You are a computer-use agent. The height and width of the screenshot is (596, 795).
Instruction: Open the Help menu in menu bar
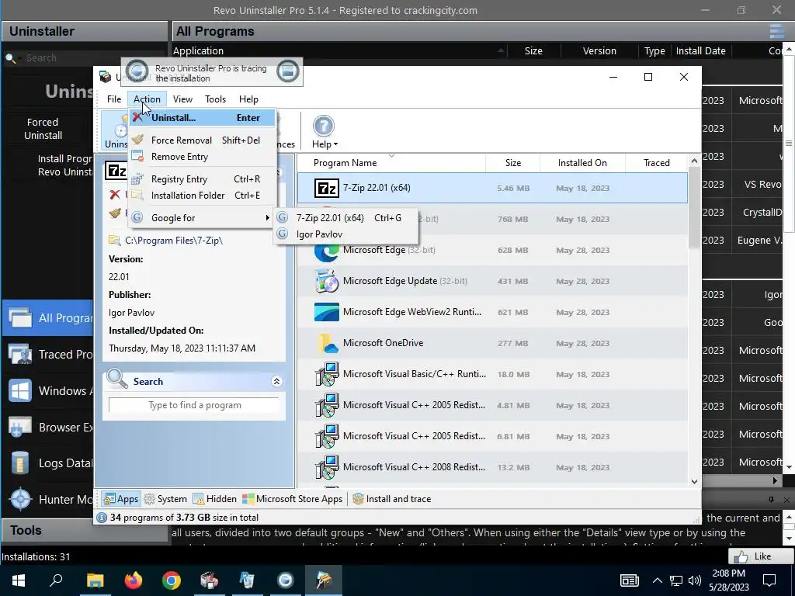tap(248, 99)
